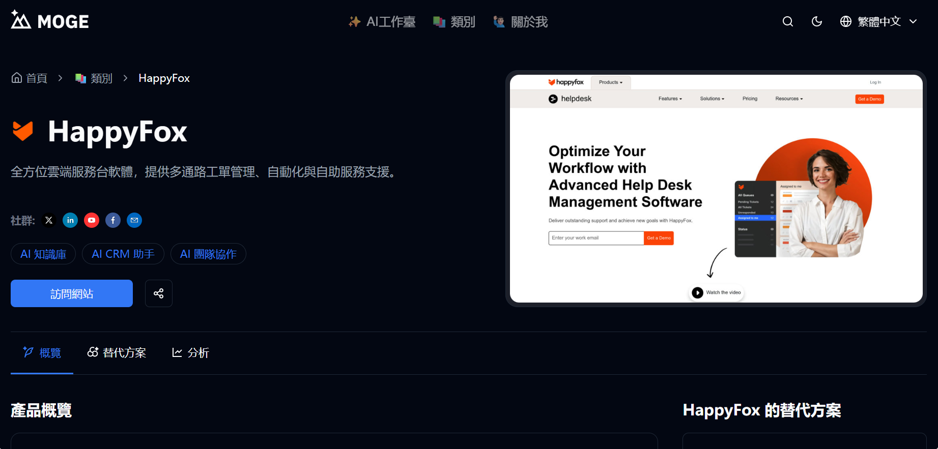The height and width of the screenshot is (449, 938).
Task: Open the 關於我 nav item
Action: (x=521, y=21)
